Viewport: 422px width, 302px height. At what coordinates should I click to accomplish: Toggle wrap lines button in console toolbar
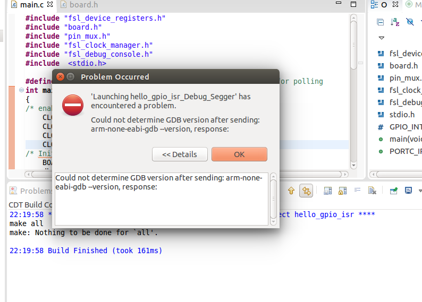click(306, 191)
